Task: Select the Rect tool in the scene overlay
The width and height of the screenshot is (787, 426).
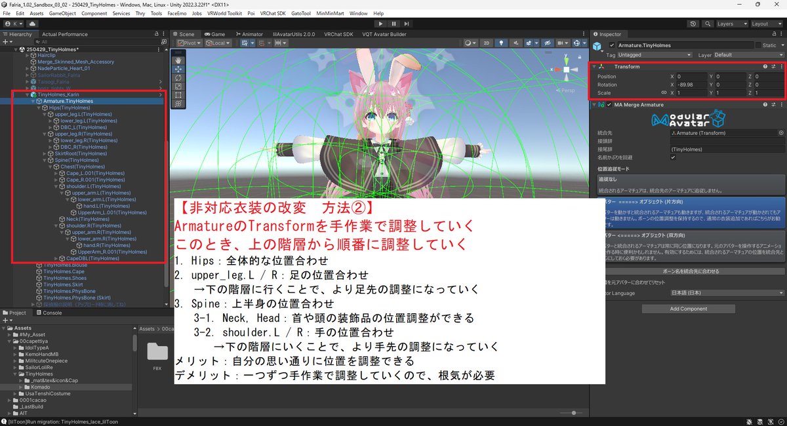Action: 179,95
